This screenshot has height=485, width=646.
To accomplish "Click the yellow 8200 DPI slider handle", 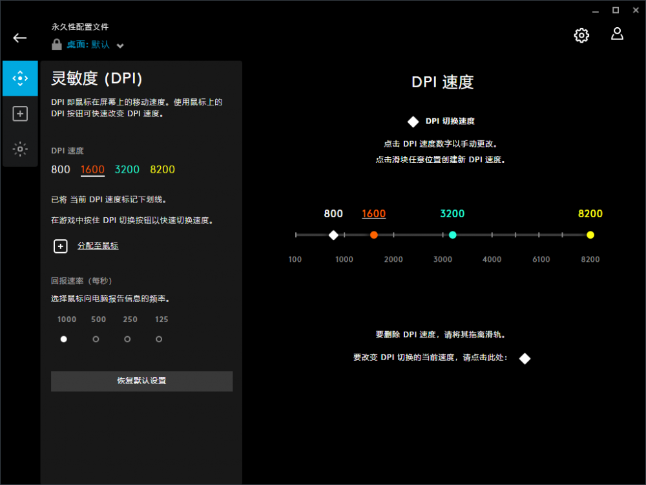I will pos(590,235).
